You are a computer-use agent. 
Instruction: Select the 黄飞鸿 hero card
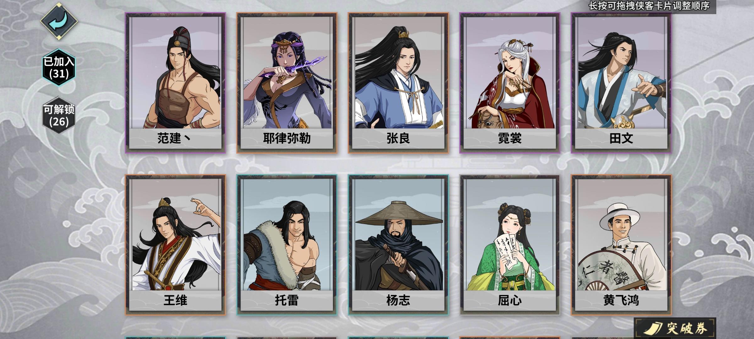point(621,245)
